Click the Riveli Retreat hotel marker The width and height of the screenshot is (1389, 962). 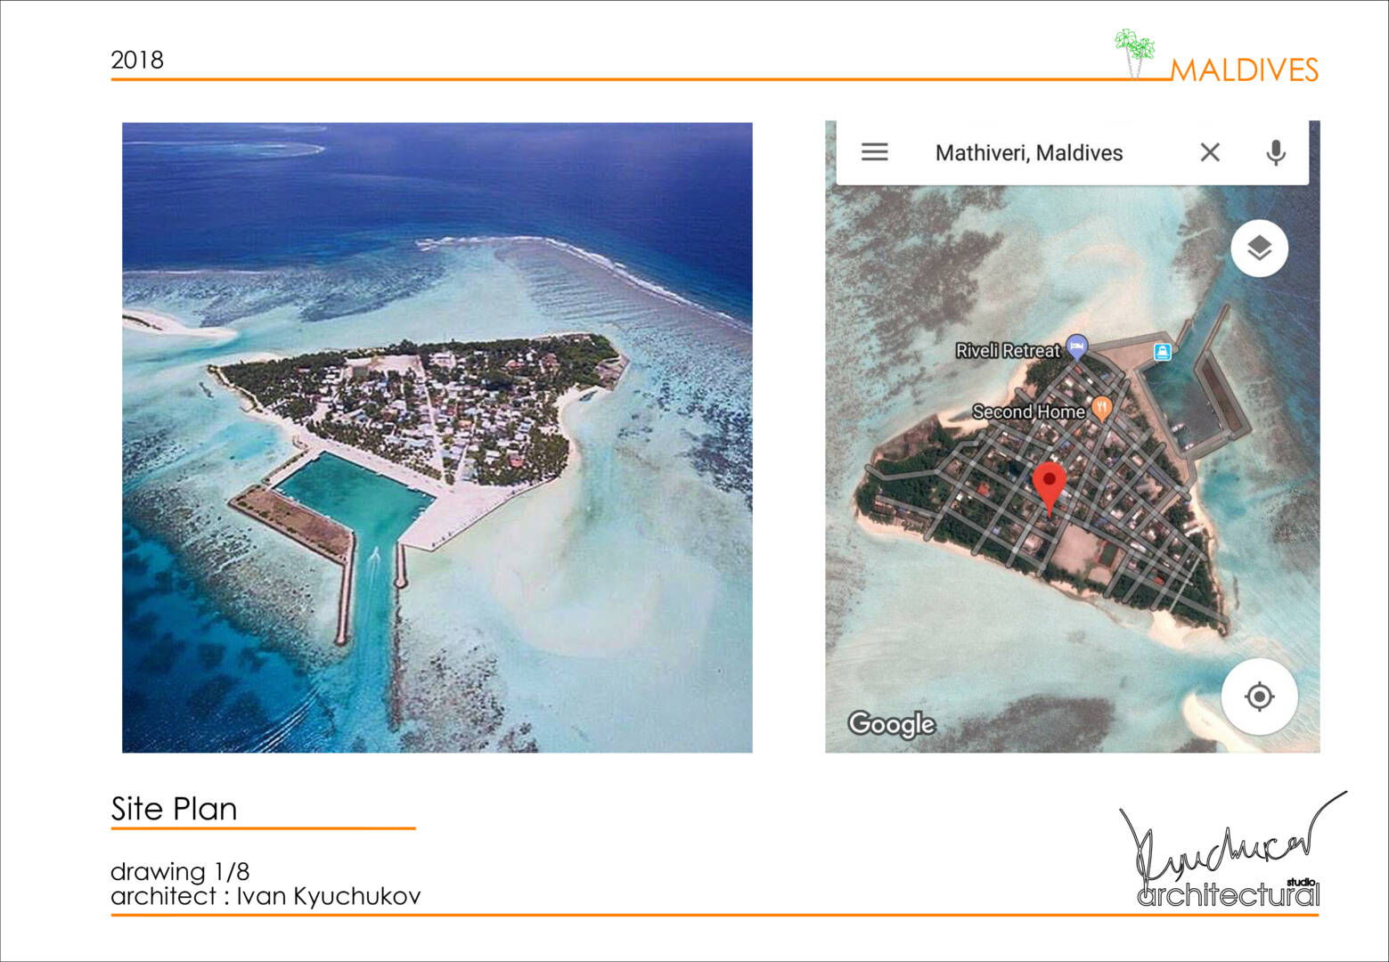pos(1077,346)
